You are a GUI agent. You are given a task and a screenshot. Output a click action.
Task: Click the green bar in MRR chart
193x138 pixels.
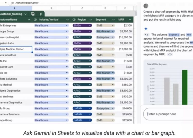pos(185,87)
